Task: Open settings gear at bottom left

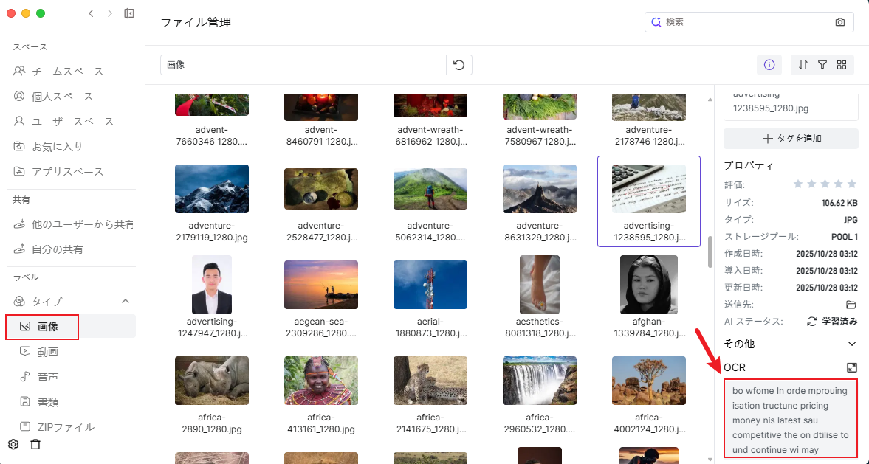Action: [13, 444]
